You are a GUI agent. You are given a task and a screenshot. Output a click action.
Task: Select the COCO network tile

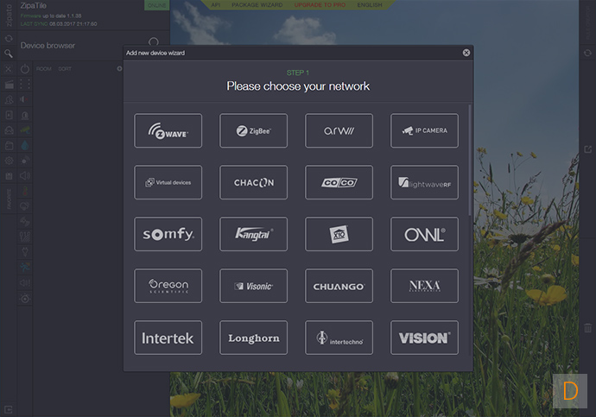point(339,182)
